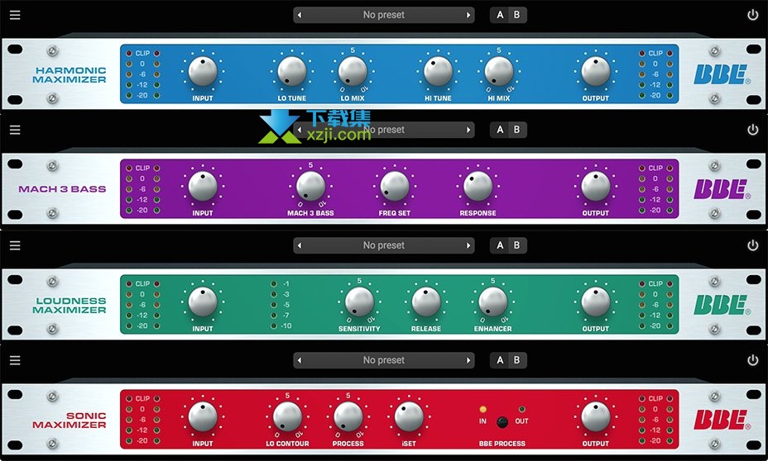Open the Harmonic Maximizer hamburger menu
Screen dimensions: 768x461
point(15,15)
